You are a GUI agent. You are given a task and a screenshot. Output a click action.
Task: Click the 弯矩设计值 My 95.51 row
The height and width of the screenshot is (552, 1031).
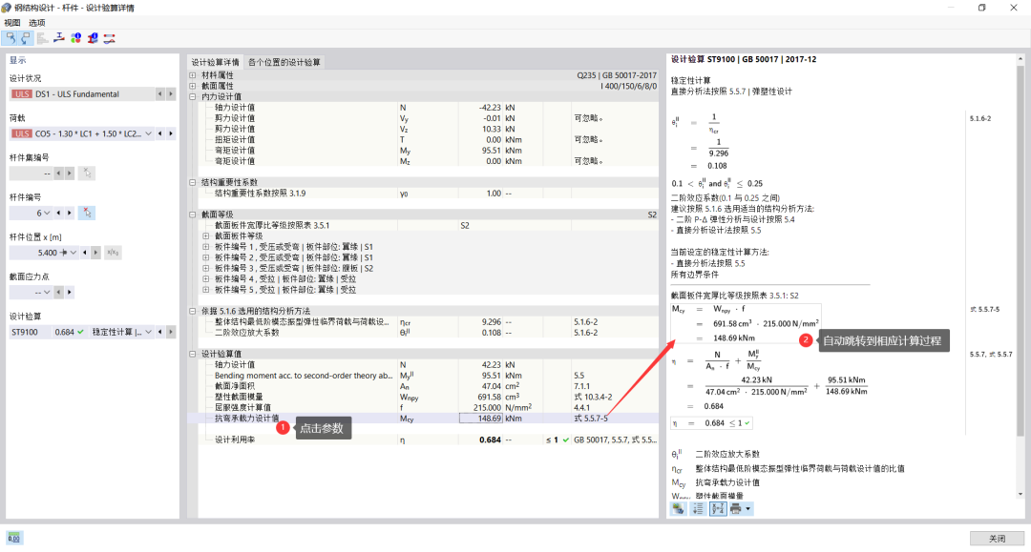tap(422, 151)
